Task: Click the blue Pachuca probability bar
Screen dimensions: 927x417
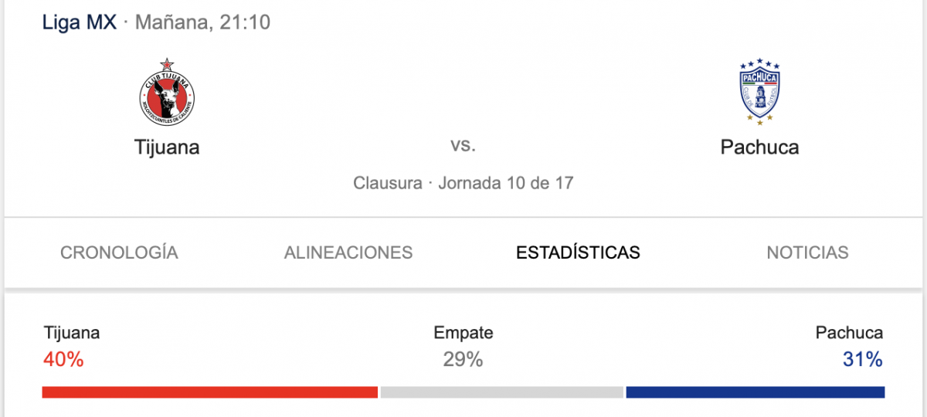Action: click(756, 392)
